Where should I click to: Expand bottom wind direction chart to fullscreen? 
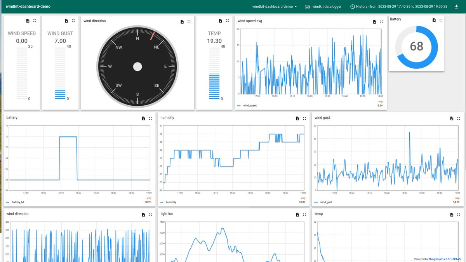150,215
